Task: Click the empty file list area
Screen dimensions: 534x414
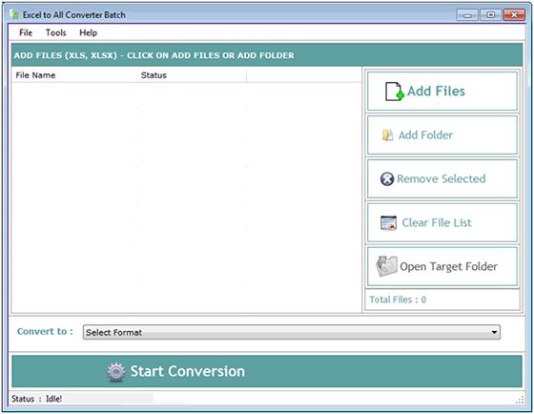Action: coord(186,197)
